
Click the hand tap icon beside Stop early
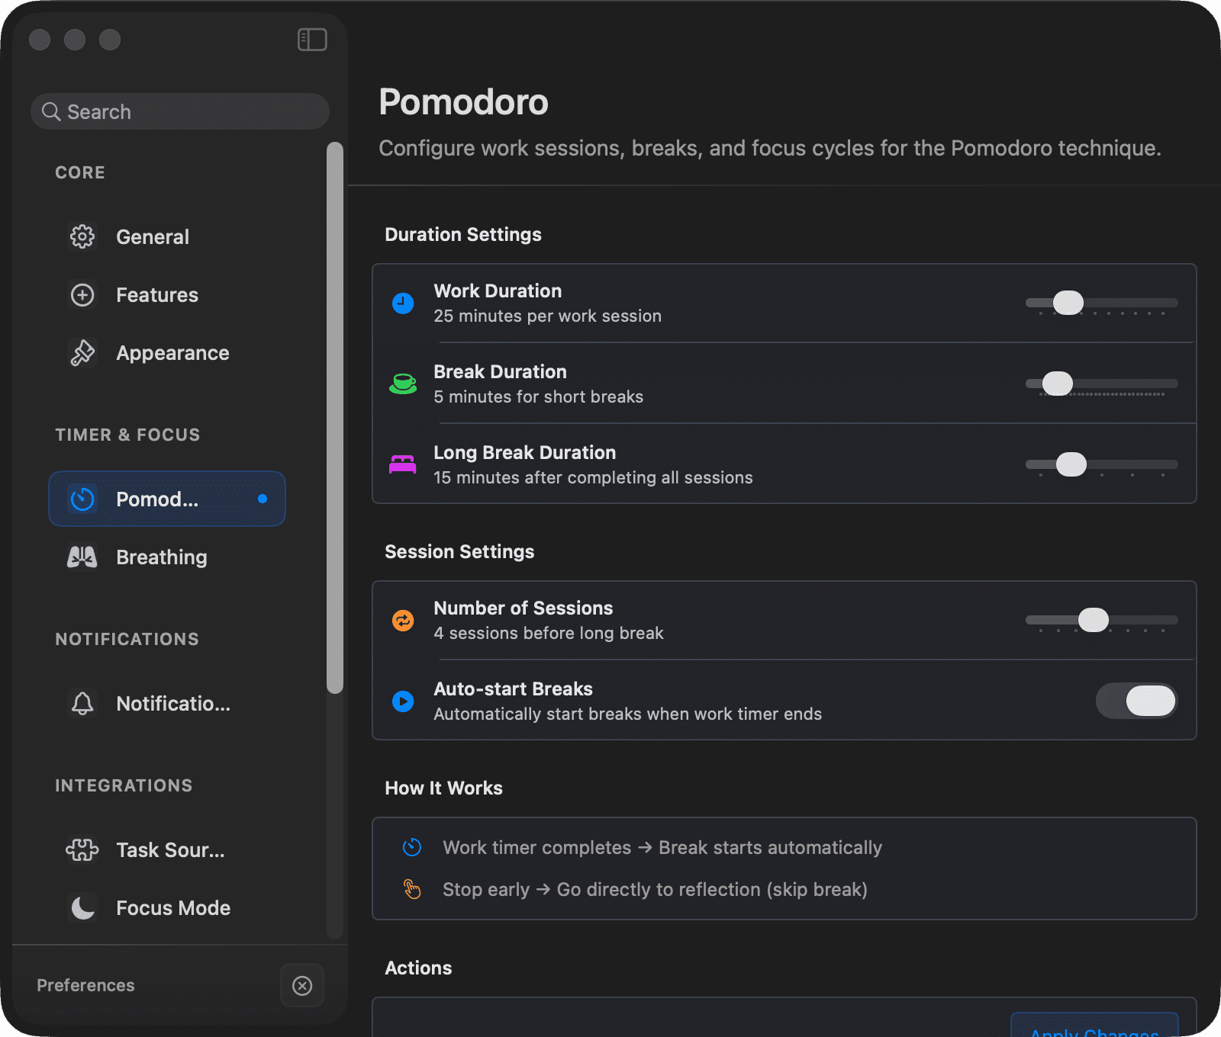click(x=412, y=889)
